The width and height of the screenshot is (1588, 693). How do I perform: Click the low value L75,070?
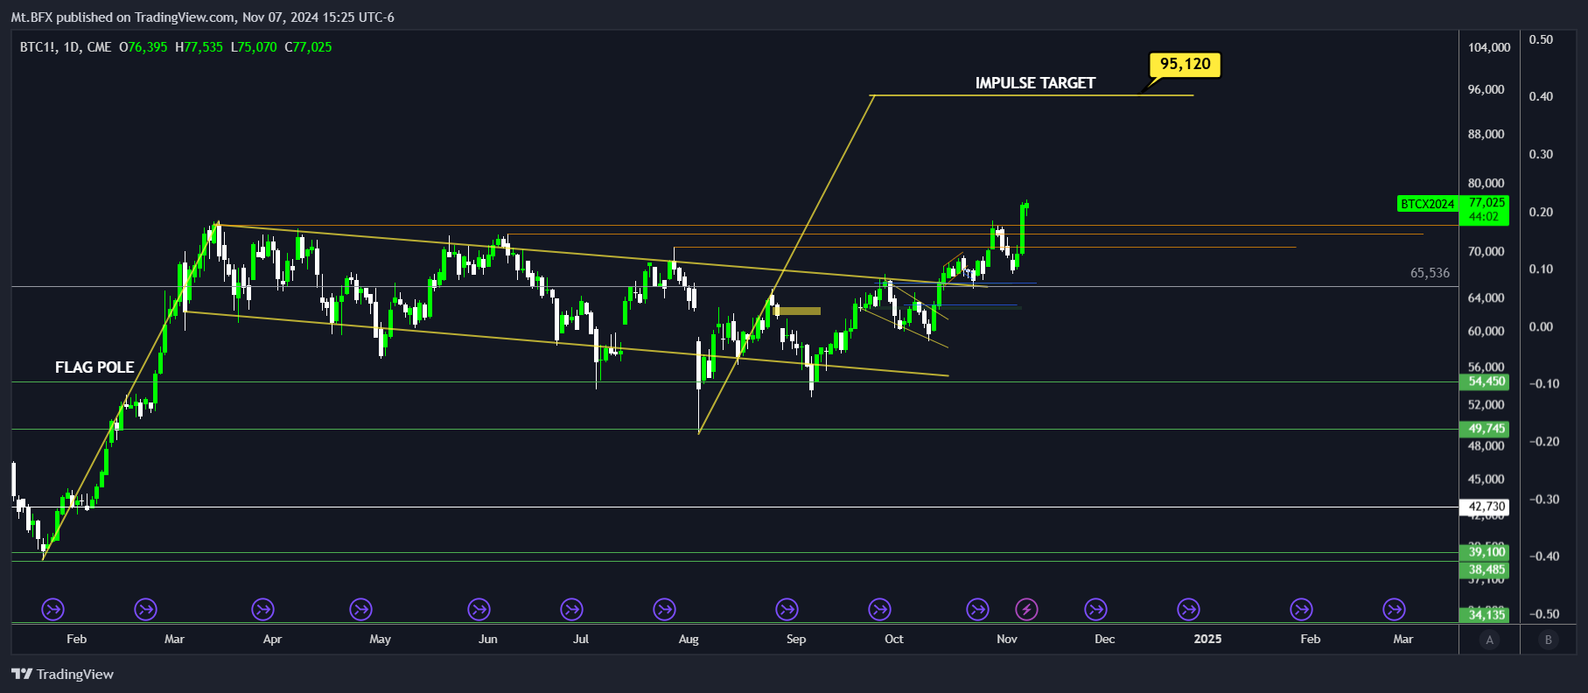pos(254,47)
